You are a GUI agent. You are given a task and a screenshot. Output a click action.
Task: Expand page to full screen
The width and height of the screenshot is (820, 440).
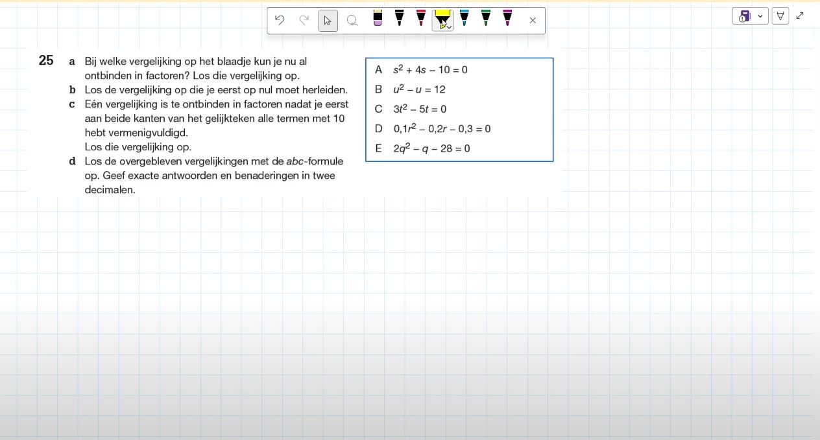tap(800, 16)
